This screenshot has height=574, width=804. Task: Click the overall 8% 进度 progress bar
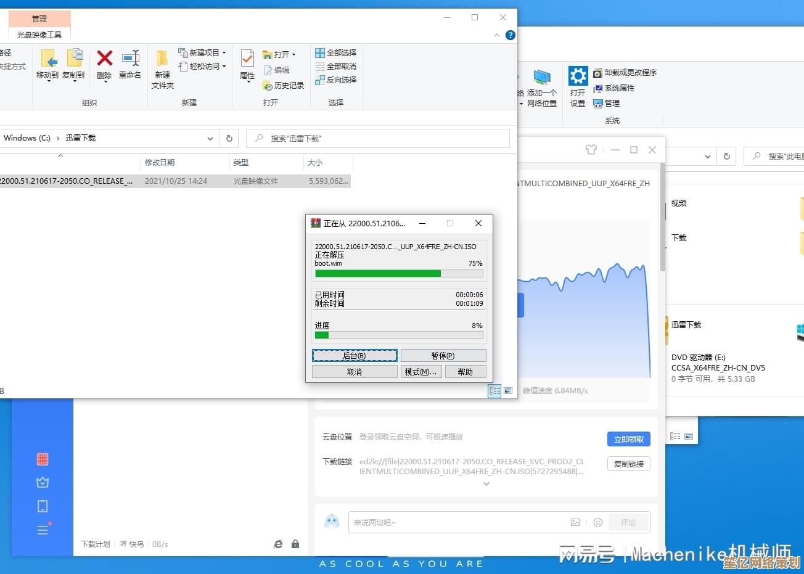coord(399,335)
